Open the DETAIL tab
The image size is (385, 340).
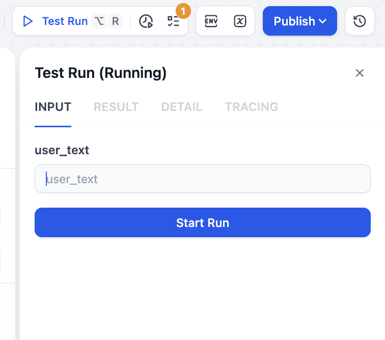pyautogui.click(x=182, y=107)
